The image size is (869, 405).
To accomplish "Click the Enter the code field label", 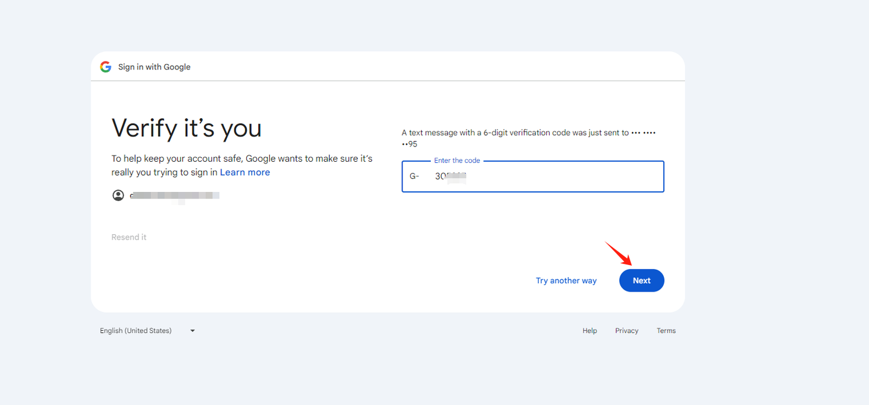I will click(457, 161).
